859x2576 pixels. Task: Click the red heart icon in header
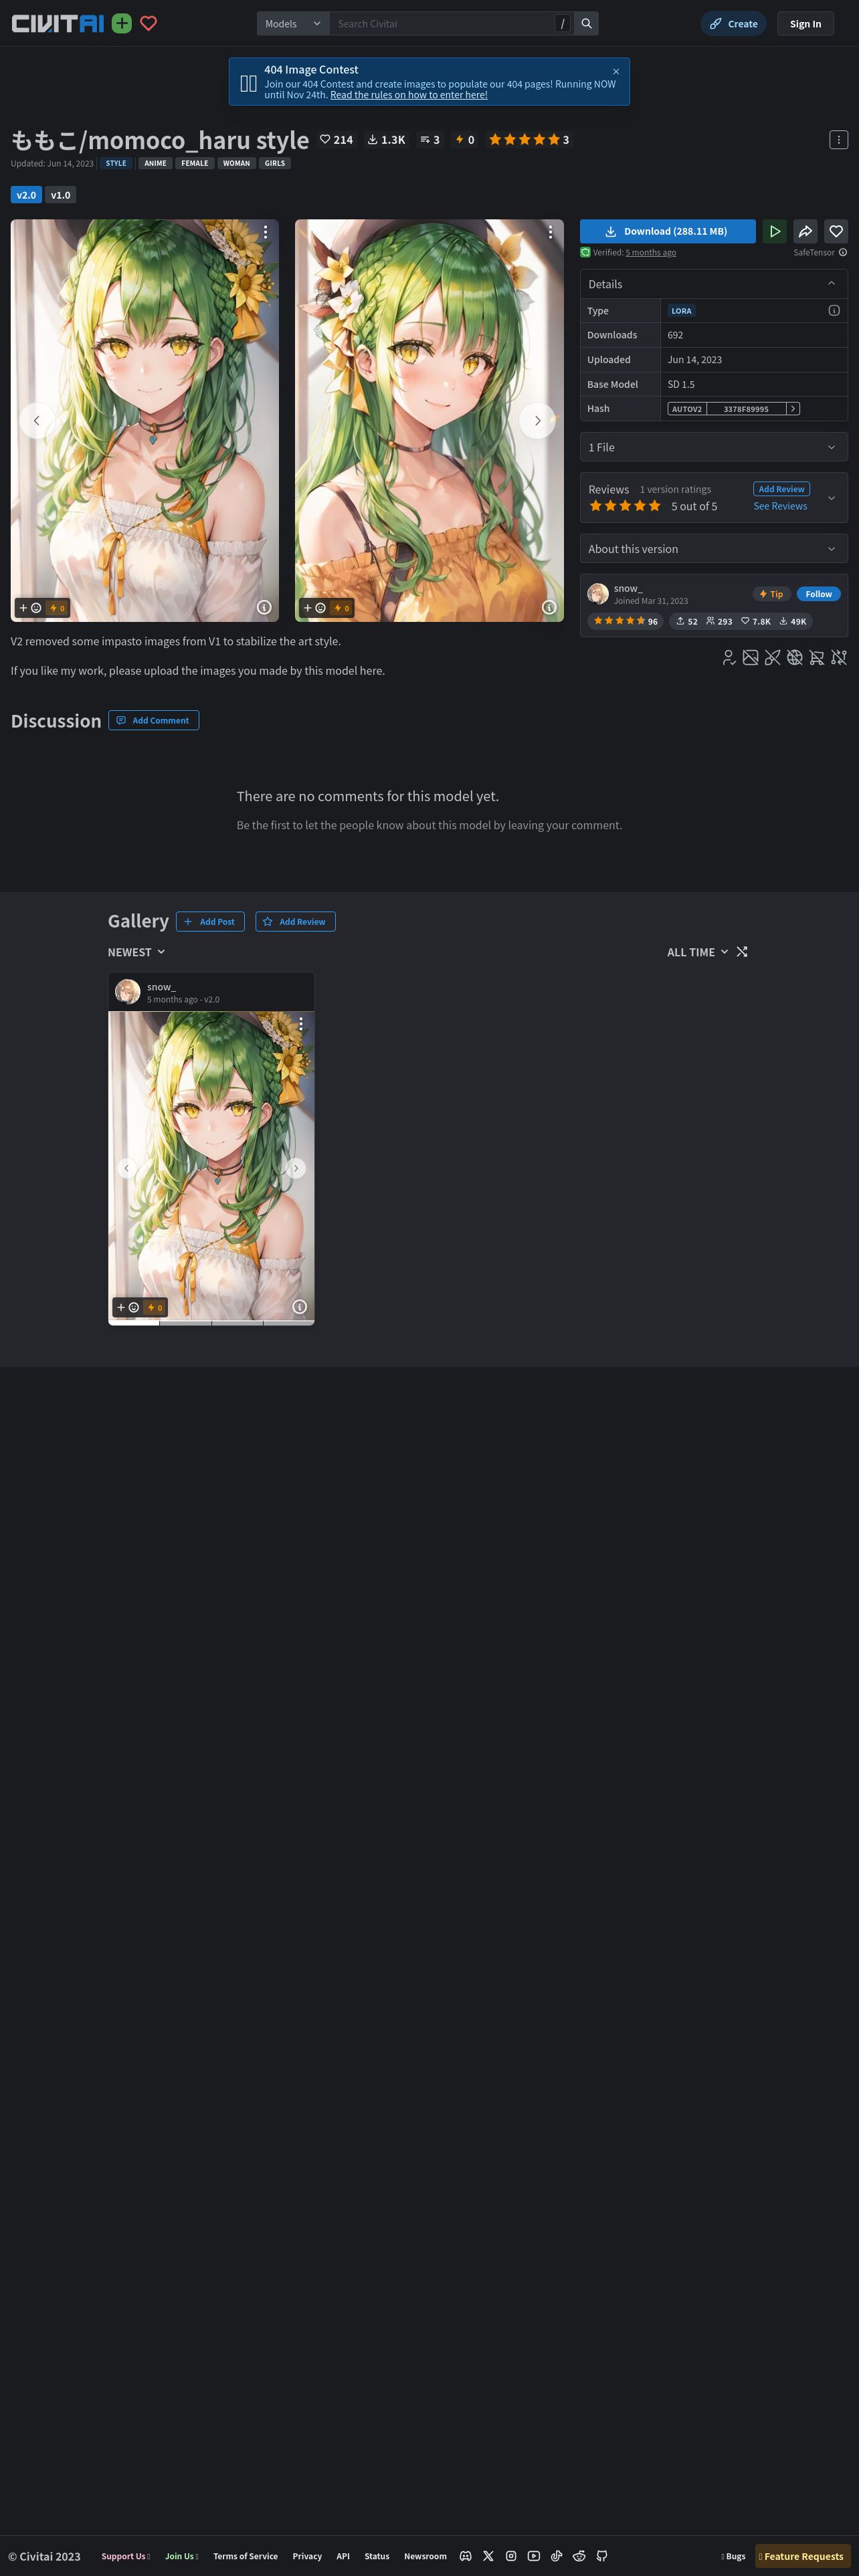point(148,23)
